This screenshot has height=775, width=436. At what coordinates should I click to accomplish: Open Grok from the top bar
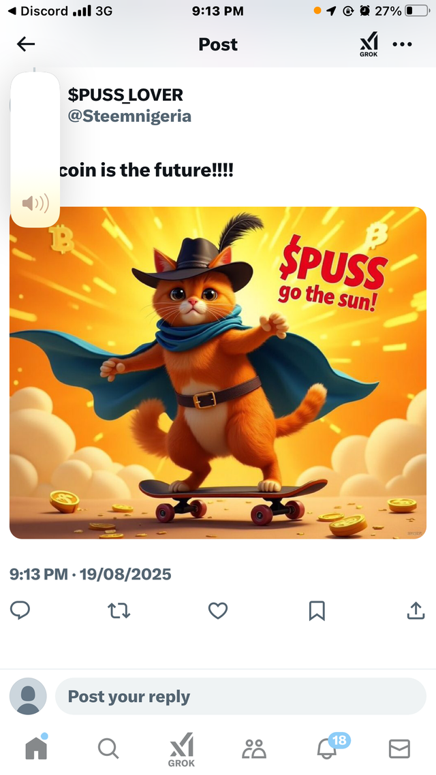[x=369, y=44]
